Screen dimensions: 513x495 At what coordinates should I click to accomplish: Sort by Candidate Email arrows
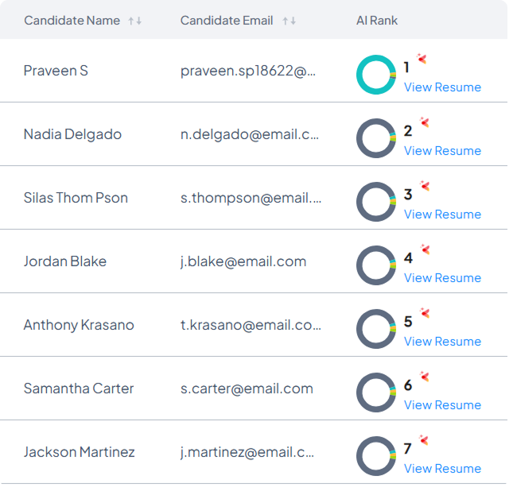click(290, 21)
